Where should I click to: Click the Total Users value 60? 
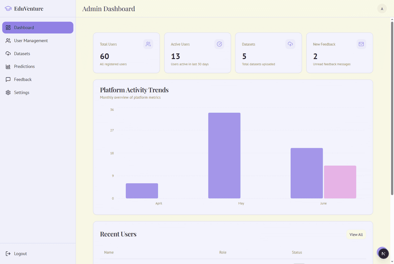tap(104, 56)
